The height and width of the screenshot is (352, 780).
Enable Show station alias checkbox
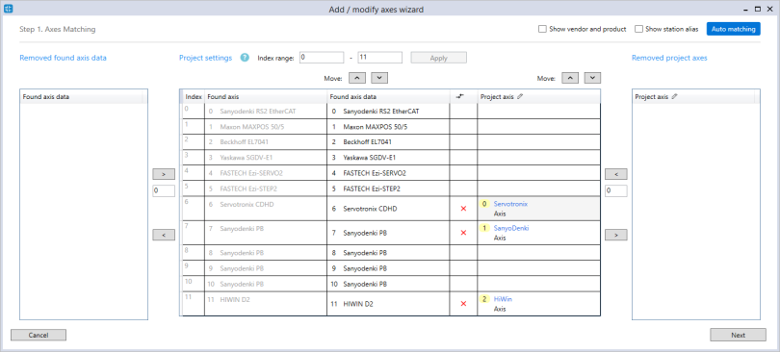coord(638,29)
